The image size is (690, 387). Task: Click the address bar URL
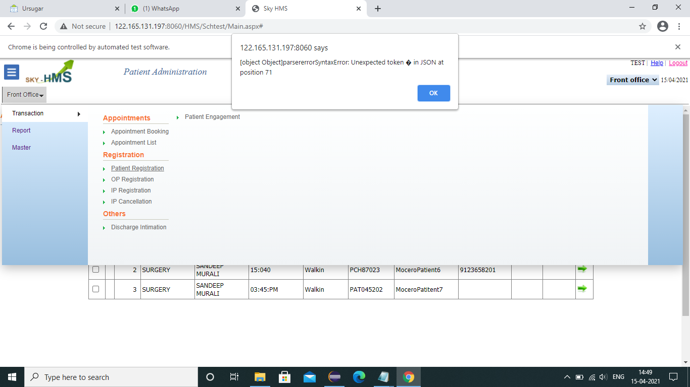[188, 26]
